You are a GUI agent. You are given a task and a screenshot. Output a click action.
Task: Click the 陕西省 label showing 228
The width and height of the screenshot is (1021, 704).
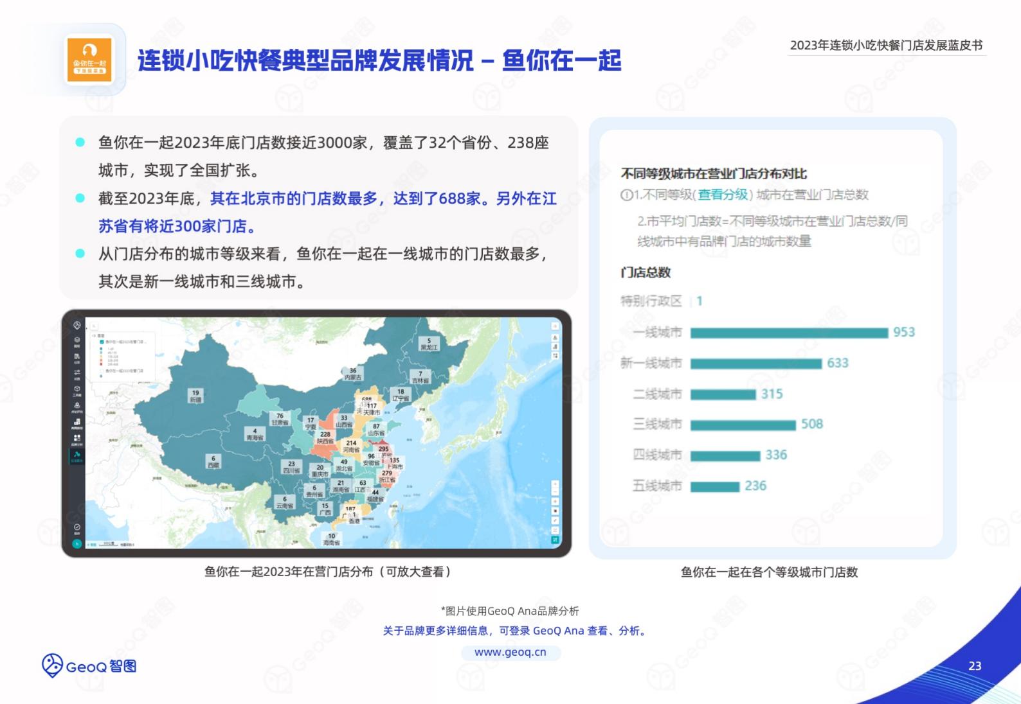325,438
